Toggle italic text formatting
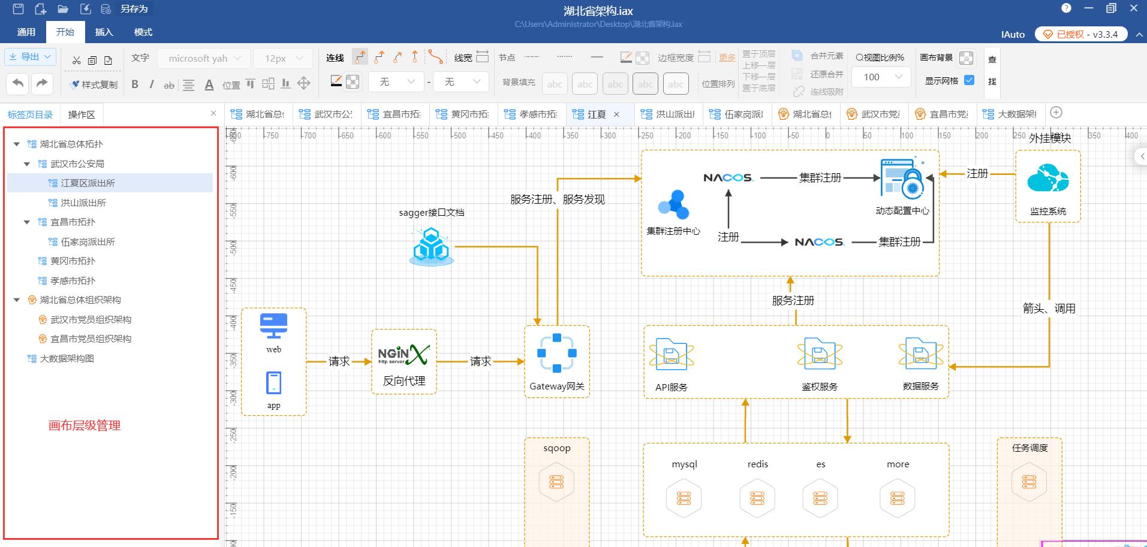The image size is (1147, 547). click(x=152, y=84)
